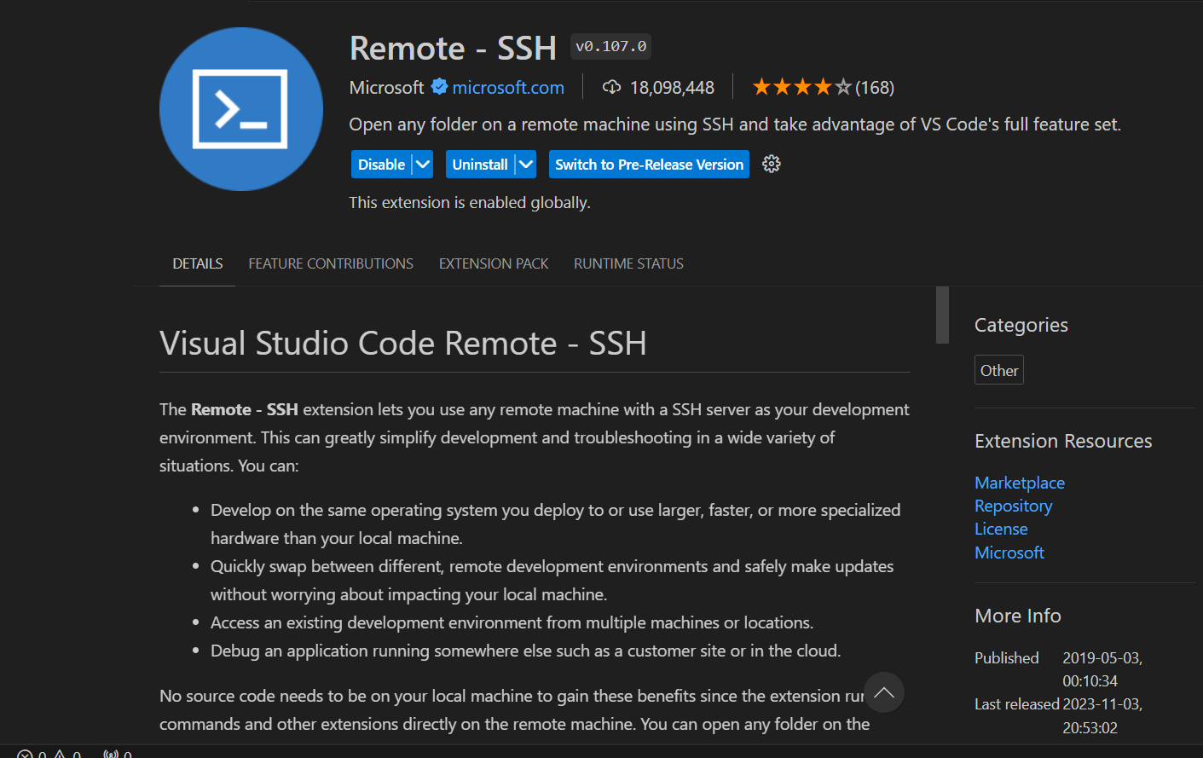1203x758 pixels.
Task: Select the Details tab
Action: coord(198,263)
